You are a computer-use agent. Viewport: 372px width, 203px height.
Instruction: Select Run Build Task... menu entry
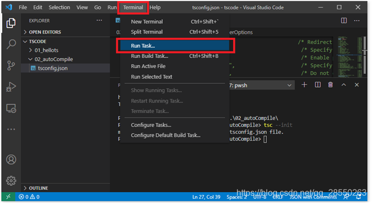click(x=175, y=56)
